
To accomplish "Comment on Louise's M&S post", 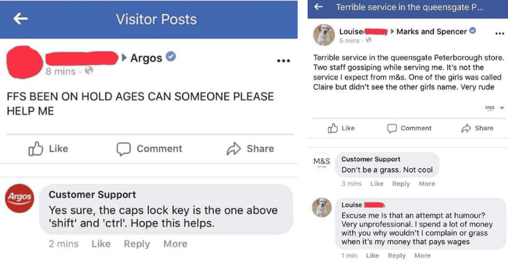I will pyautogui.click(x=409, y=128).
